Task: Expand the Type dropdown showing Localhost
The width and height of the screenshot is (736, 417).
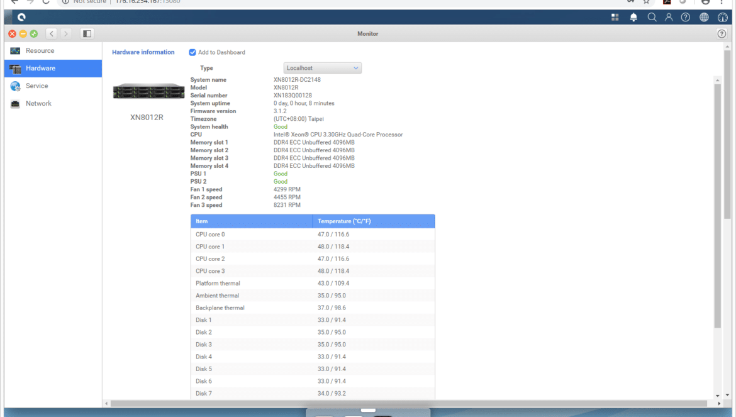Action: click(x=323, y=68)
